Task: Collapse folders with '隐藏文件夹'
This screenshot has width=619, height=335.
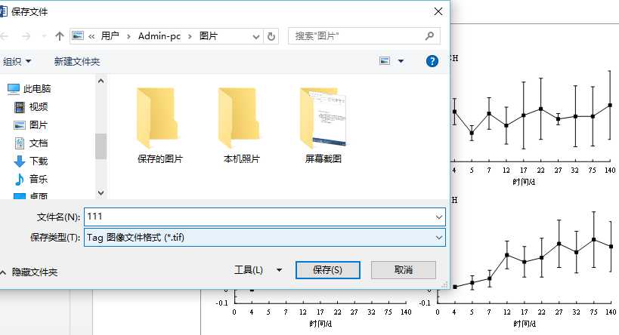Action: [29, 272]
